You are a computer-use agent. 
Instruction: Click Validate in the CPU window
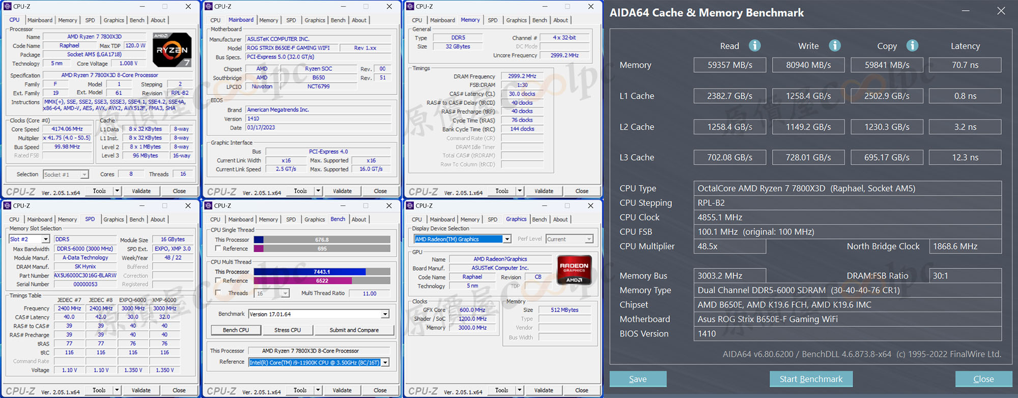coord(141,191)
